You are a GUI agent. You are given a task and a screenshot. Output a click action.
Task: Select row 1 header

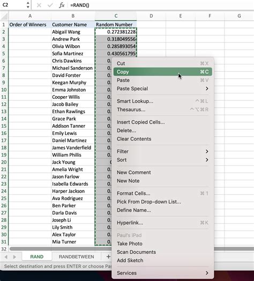pos(4,25)
